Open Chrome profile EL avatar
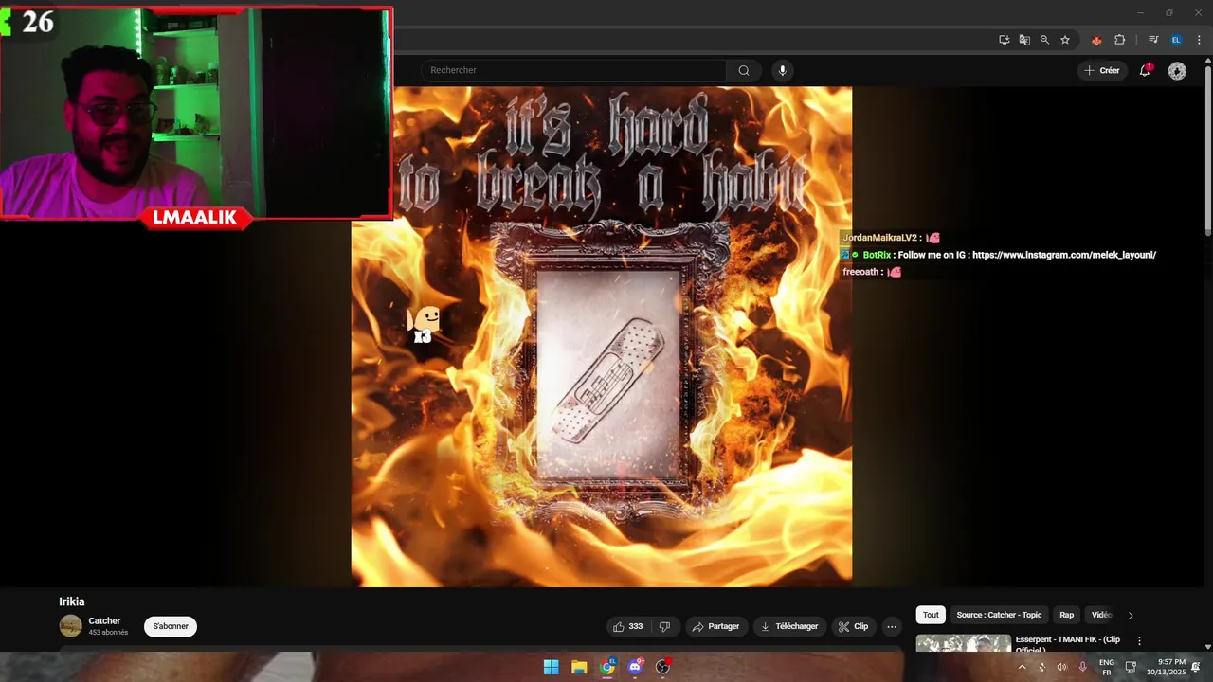Image resolution: width=1213 pixels, height=682 pixels. point(1176,40)
